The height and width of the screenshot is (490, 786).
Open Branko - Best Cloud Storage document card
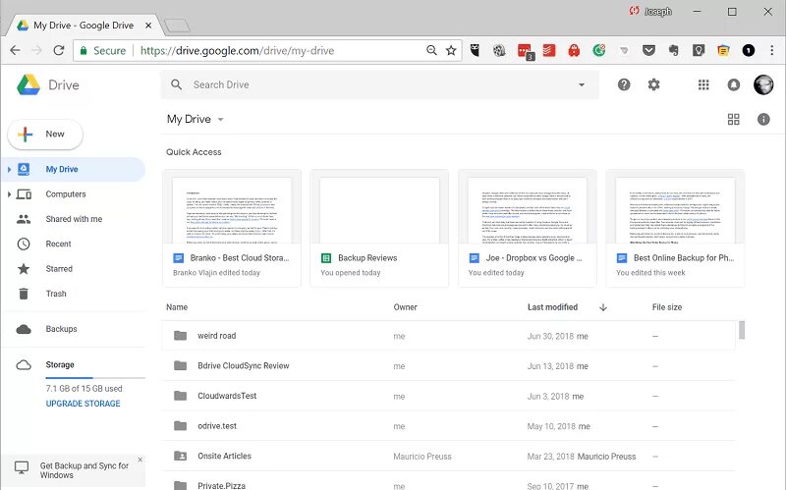[232, 228]
